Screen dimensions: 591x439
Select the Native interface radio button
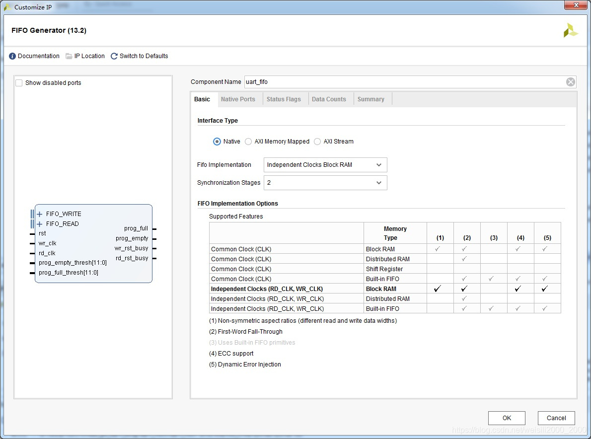click(217, 142)
